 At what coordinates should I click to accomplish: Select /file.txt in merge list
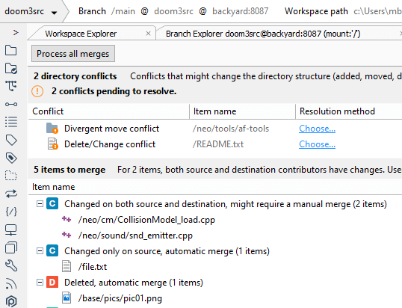tap(93, 267)
